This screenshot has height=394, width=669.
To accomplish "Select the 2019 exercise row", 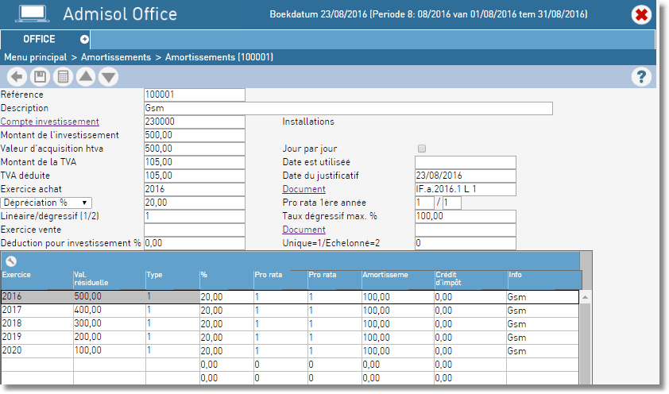I will pyautogui.click(x=290, y=338).
